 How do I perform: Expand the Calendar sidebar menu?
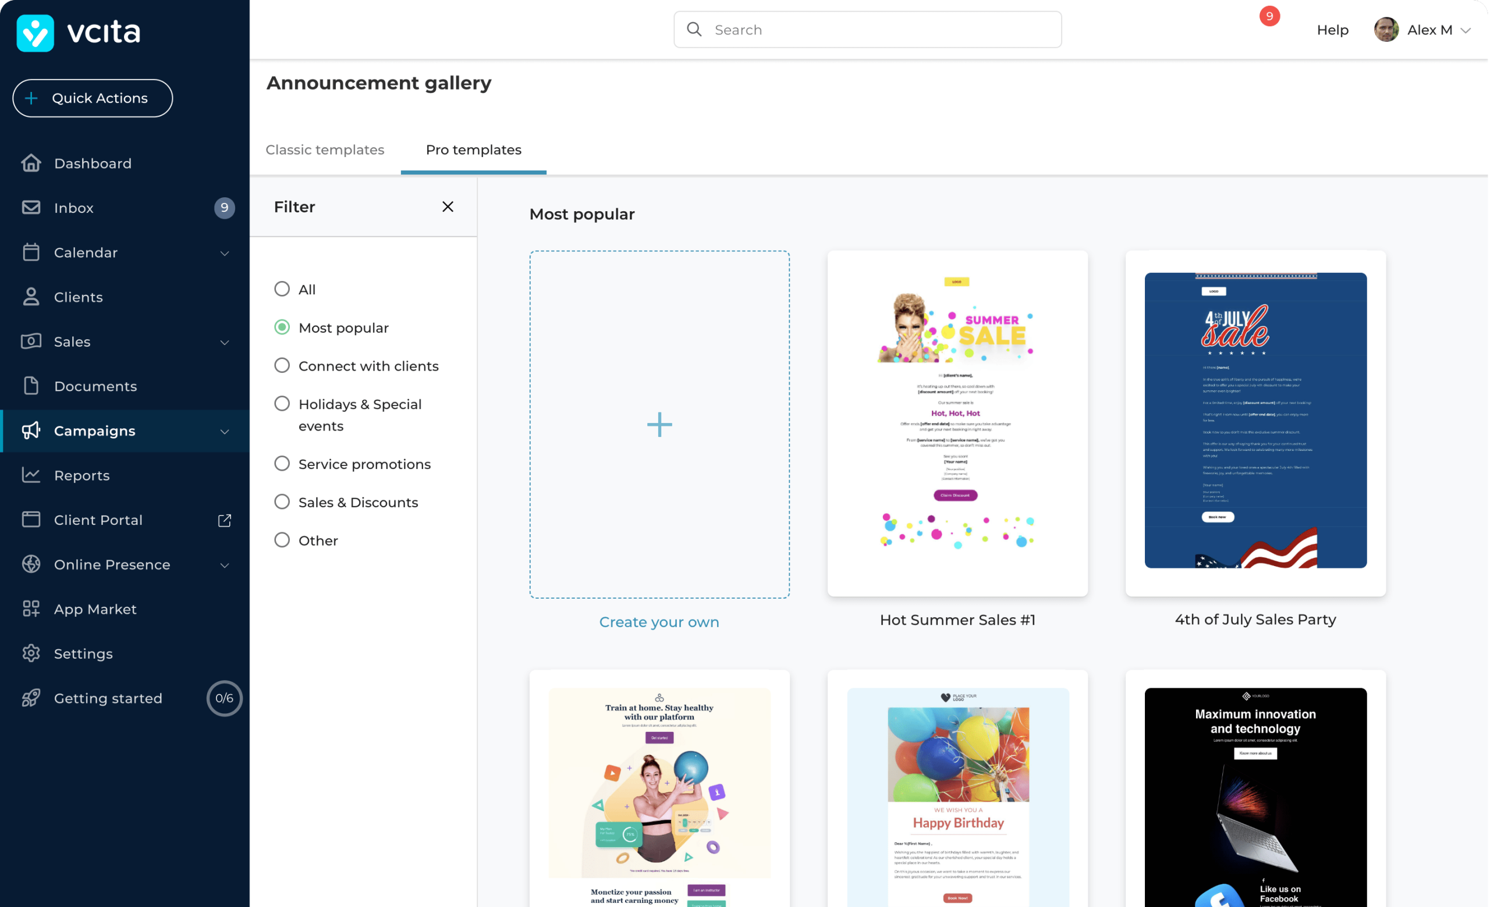click(224, 252)
